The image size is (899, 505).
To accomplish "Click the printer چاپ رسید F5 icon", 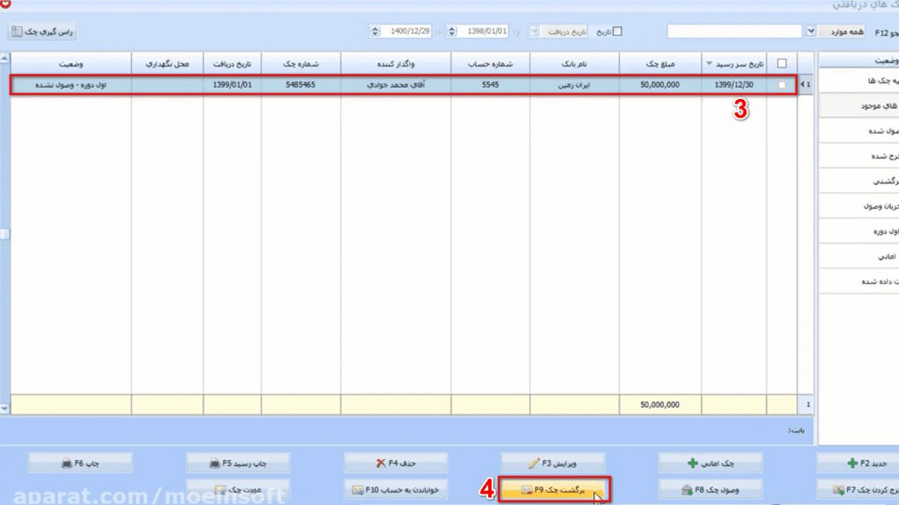I will coord(215,463).
